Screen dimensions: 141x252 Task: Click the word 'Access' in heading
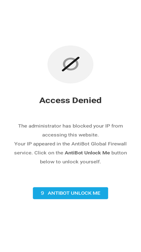point(55,100)
